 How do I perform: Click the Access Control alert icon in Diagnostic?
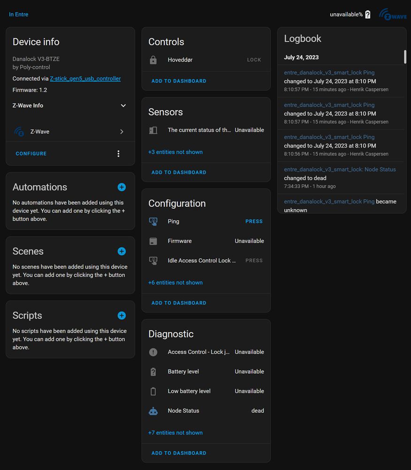click(152, 352)
